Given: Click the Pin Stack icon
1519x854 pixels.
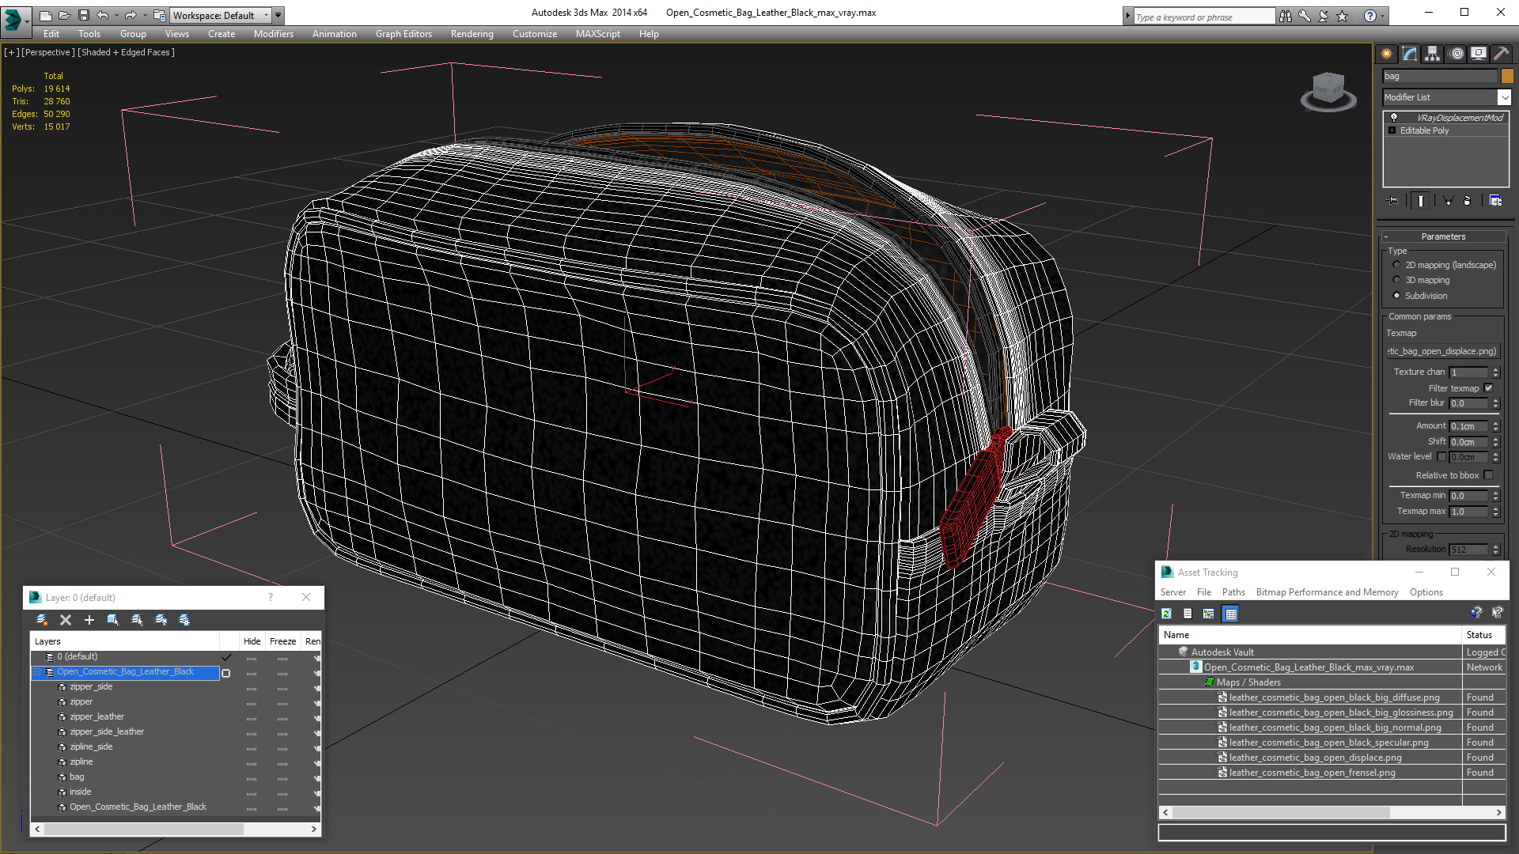Looking at the screenshot, I should [1393, 201].
